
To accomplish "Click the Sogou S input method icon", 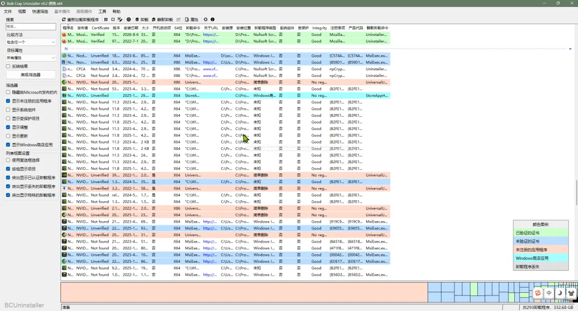I will pos(538,293).
